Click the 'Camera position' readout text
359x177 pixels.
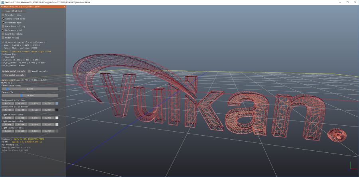pos(24,80)
